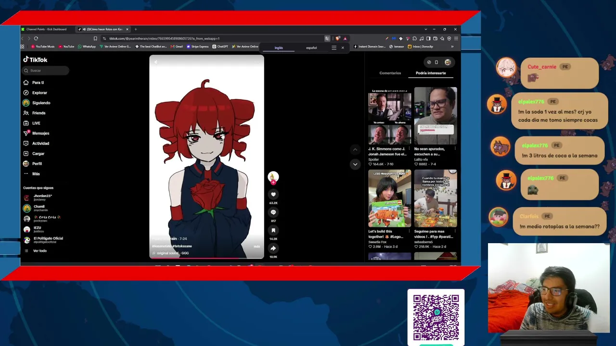Save the video with the bookmark icon

click(x=273, y=230)
